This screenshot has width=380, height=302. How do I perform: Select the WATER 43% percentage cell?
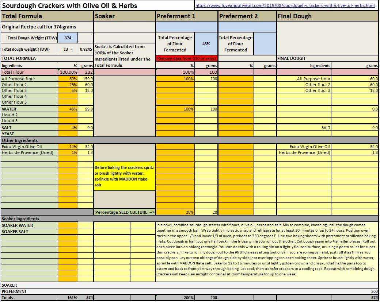[68, 109]
